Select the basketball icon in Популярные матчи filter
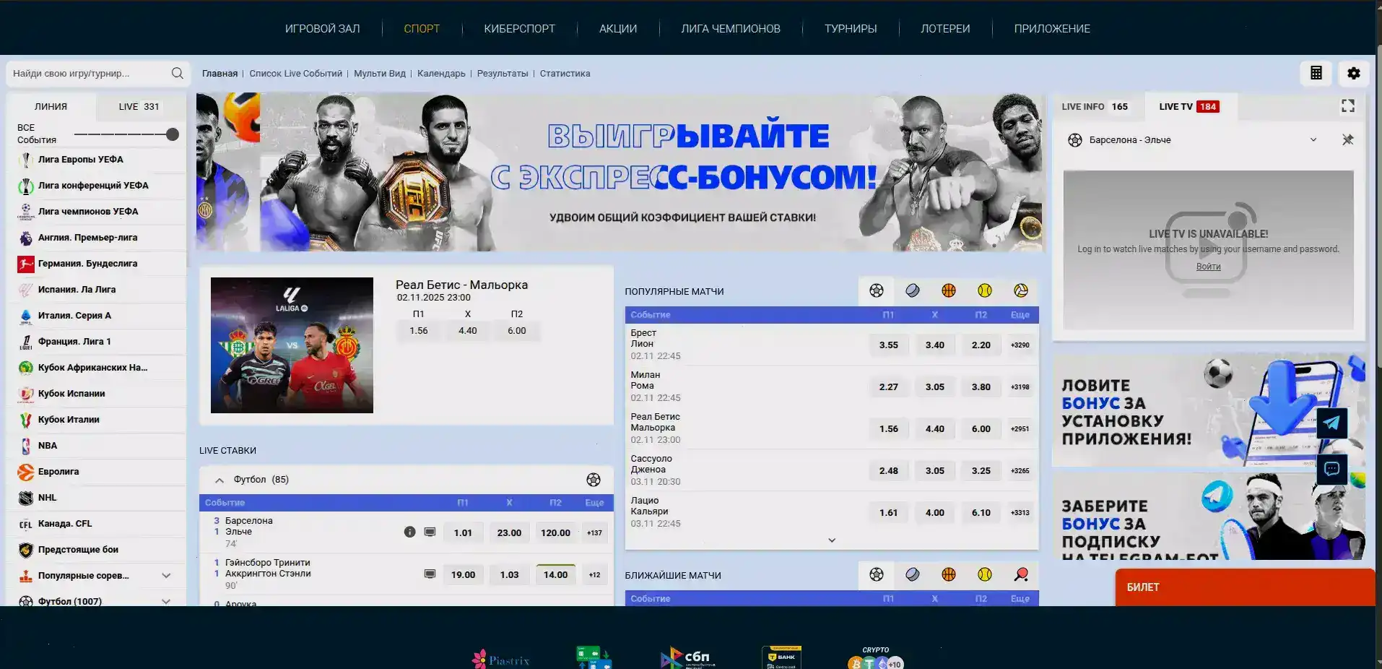The image size is (1382, 669). (949, 290)
